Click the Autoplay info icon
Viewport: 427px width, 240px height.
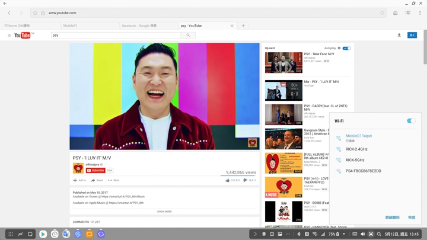339,48
